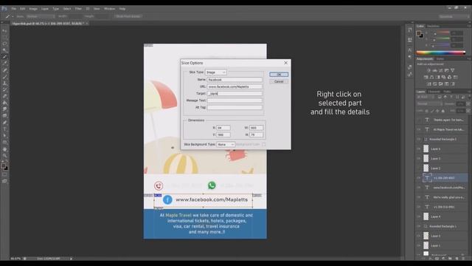Hide the Rounded Rectangle 1 layer
472x266 pixels.
click(x=419, y=226)
